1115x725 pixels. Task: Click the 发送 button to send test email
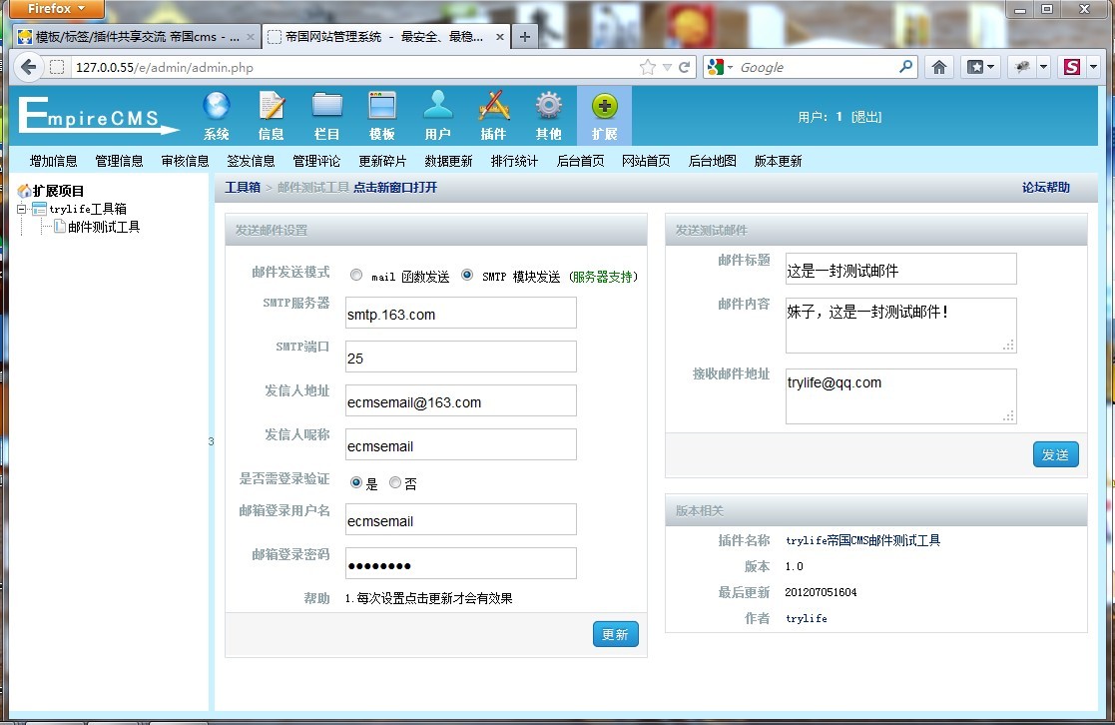point(1055,454)
